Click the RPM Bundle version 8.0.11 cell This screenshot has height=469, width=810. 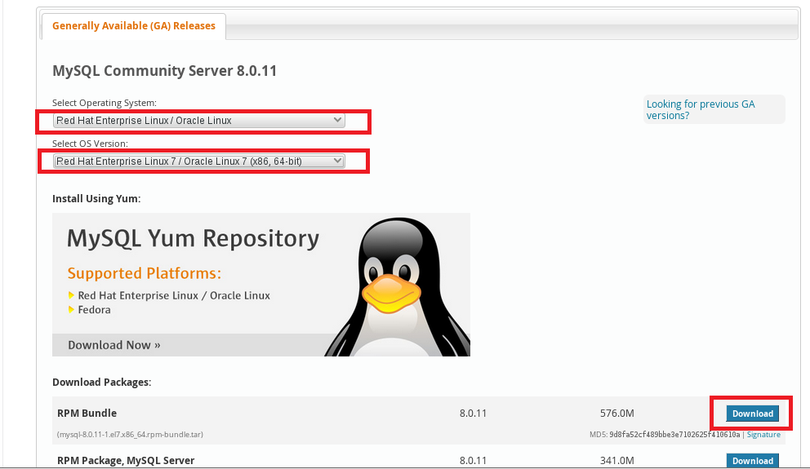tap(474, 414)
